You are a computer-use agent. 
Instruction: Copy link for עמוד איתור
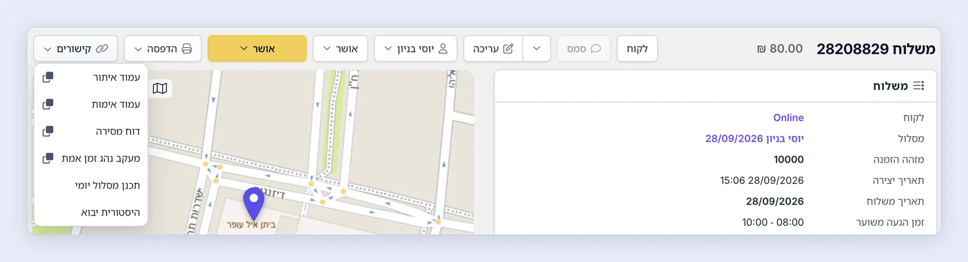48,77
